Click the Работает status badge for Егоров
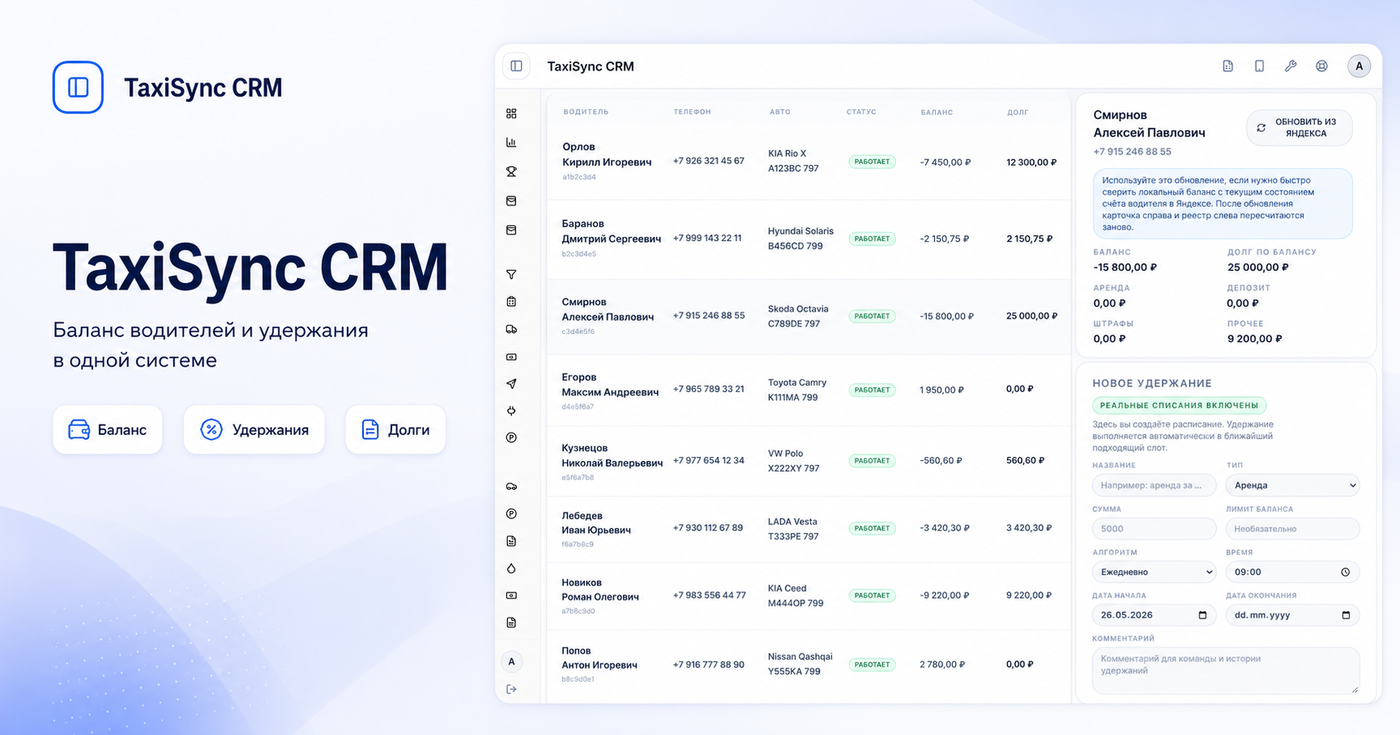The height and width of the screenshot is (735, 1400). coord(872,390)
